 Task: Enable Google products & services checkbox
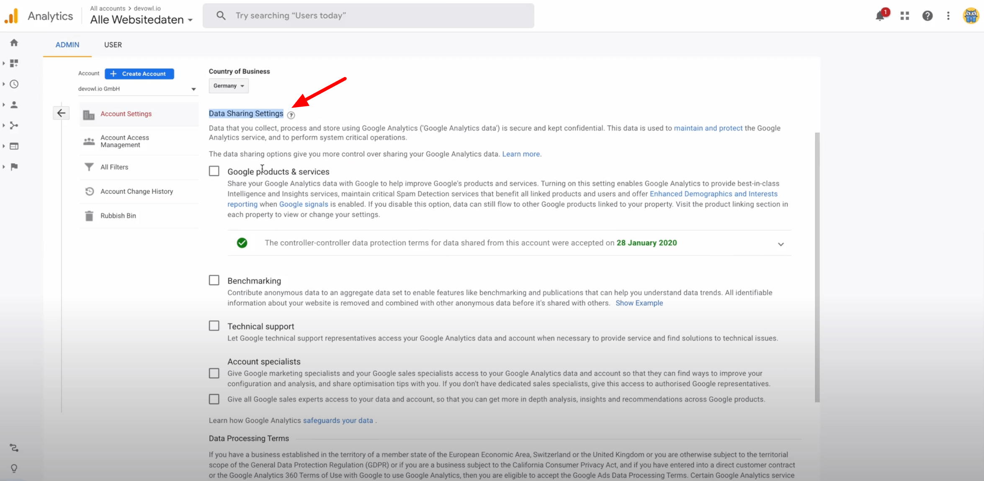click(214, 171)
